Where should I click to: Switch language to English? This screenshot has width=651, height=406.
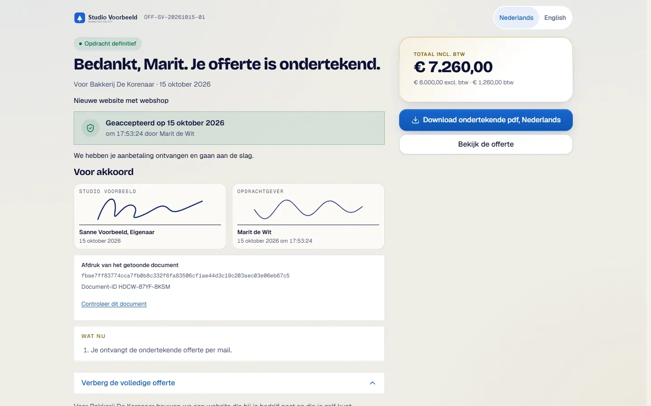pos(555,18)
